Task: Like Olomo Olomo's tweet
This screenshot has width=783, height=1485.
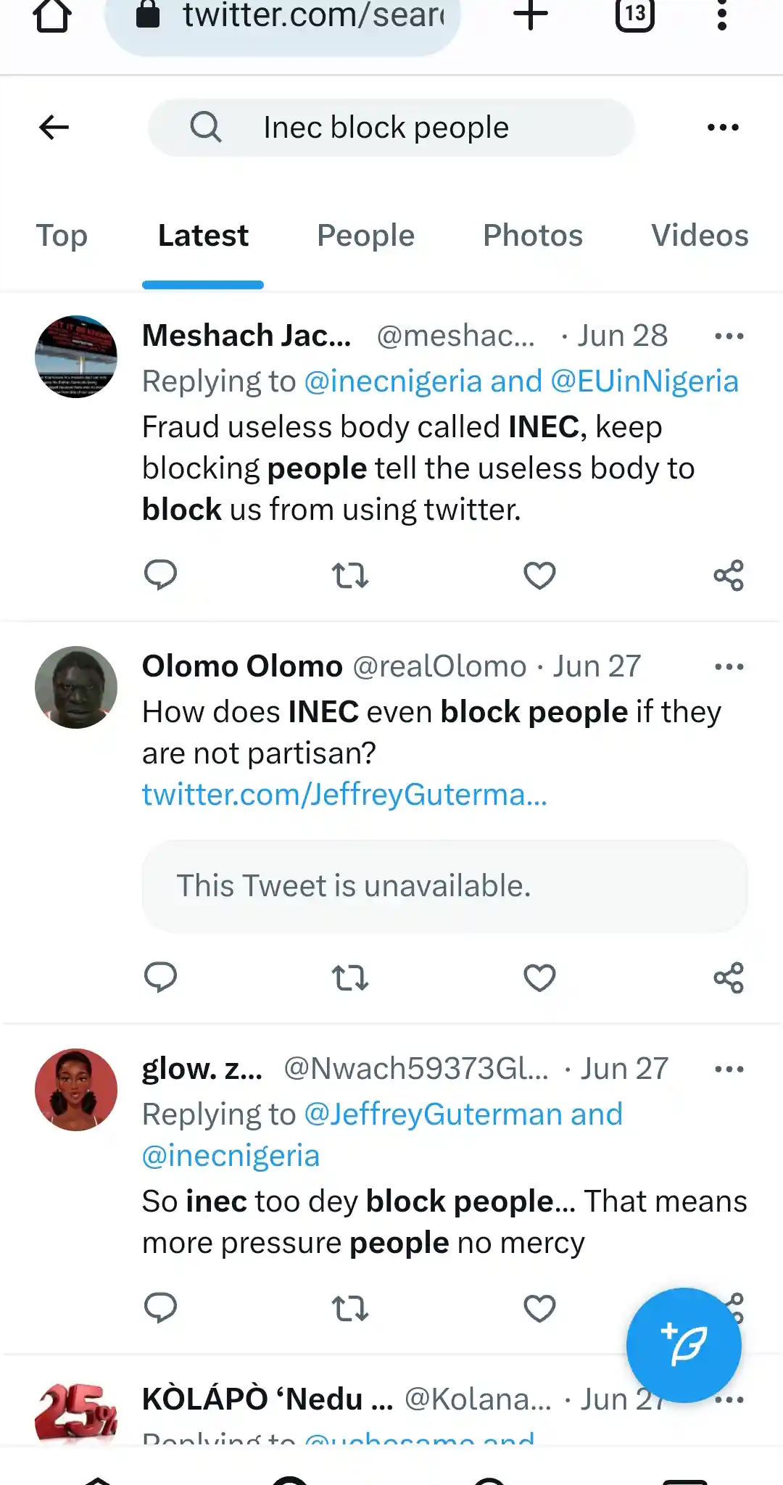Action: click(539, 978)
